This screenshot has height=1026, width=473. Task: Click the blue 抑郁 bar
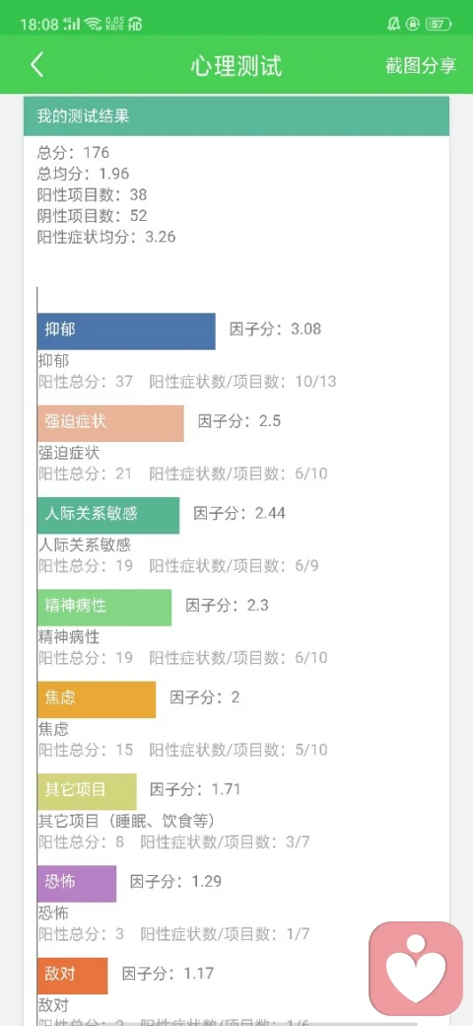[126, 331]
